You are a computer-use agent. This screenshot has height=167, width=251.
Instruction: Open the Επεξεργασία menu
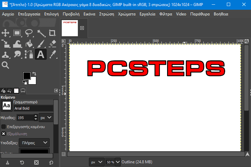(x=29, y=14)
